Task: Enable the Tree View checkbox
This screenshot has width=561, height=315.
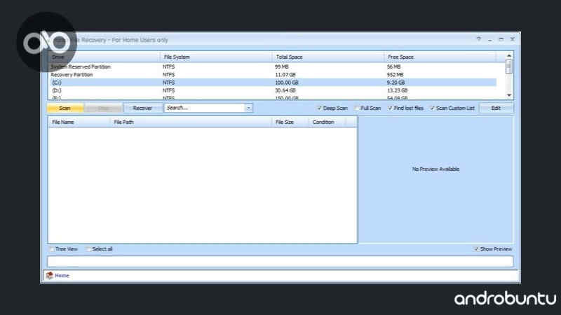Action: coord(51,249)
